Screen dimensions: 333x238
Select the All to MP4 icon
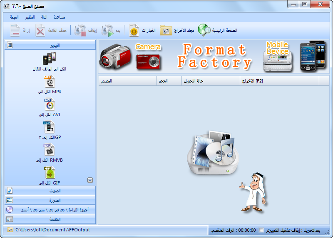click(x=50, y=81)
